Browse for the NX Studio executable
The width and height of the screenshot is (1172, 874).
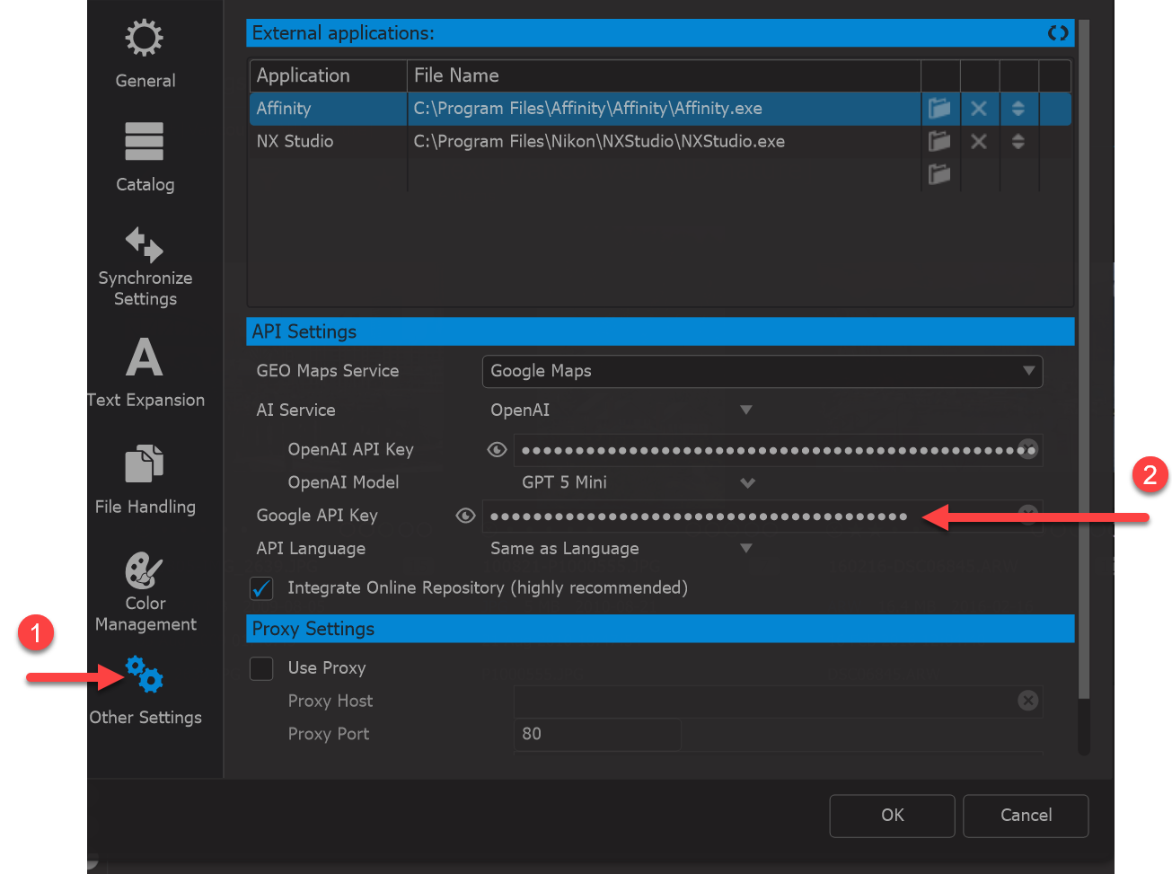[939, 141]
